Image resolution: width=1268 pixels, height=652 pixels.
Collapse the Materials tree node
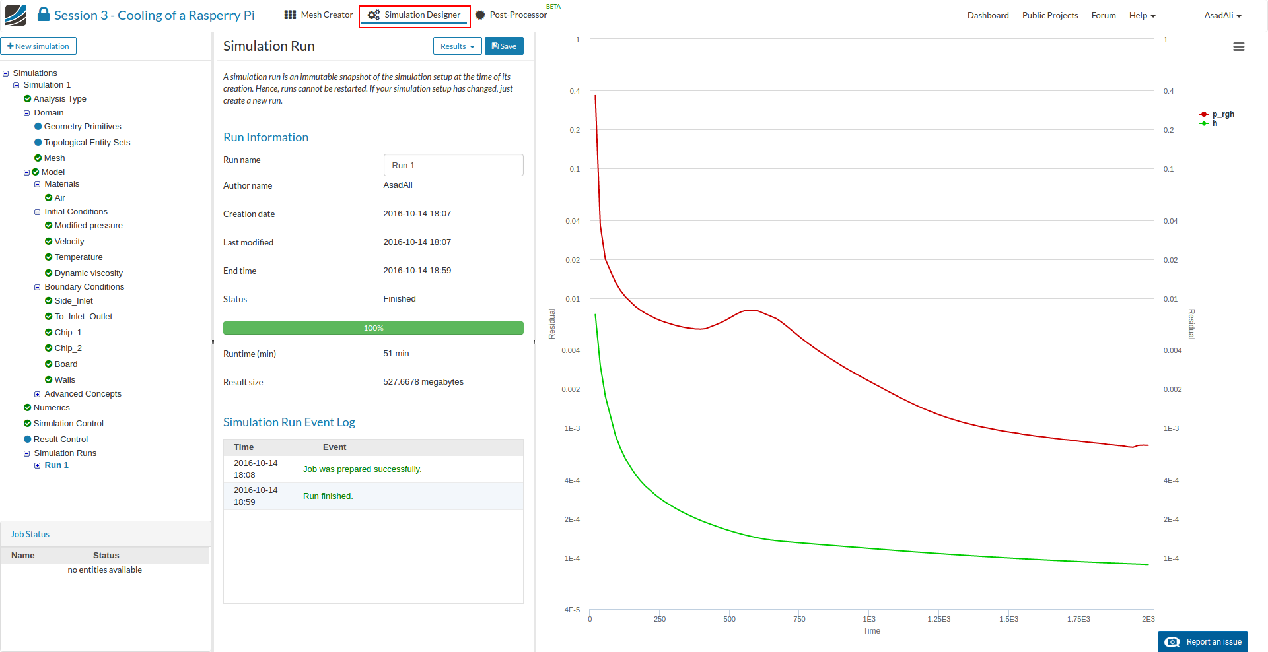pos(38,185)
